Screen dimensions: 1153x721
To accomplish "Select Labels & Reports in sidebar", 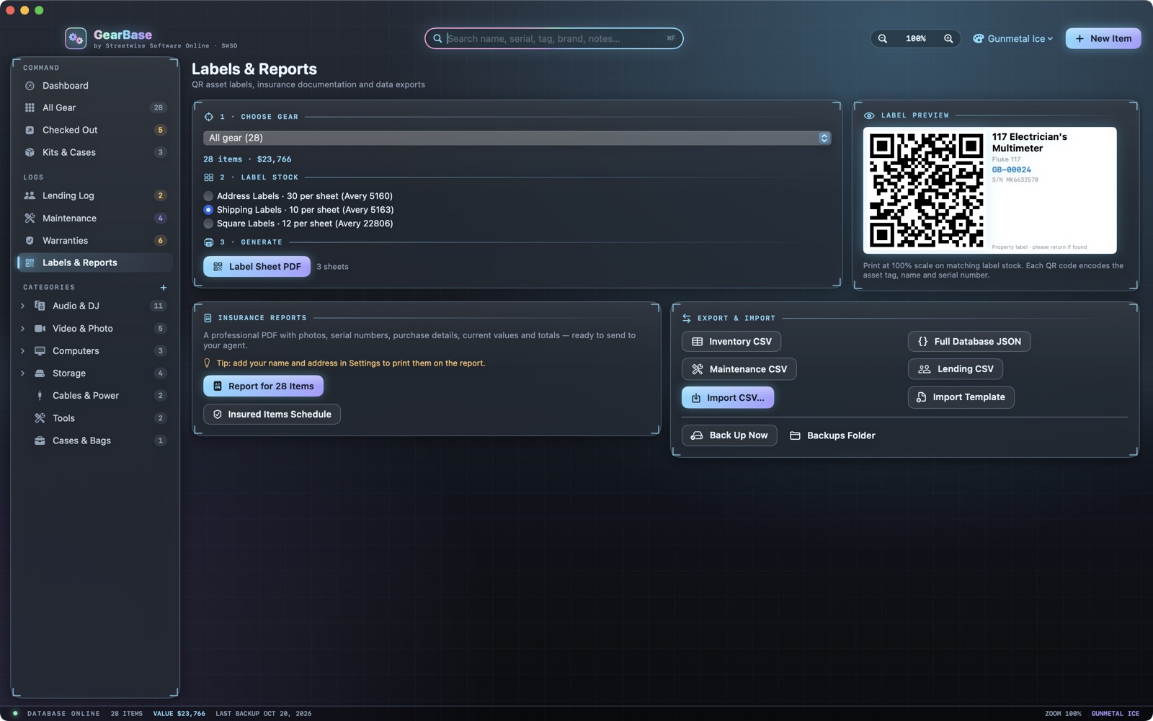I will (x=95, y=263).
